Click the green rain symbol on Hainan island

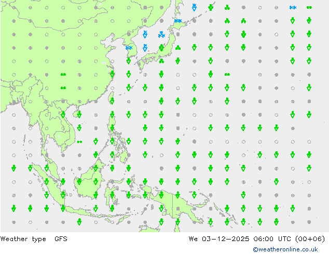click(x=79, y=115)
